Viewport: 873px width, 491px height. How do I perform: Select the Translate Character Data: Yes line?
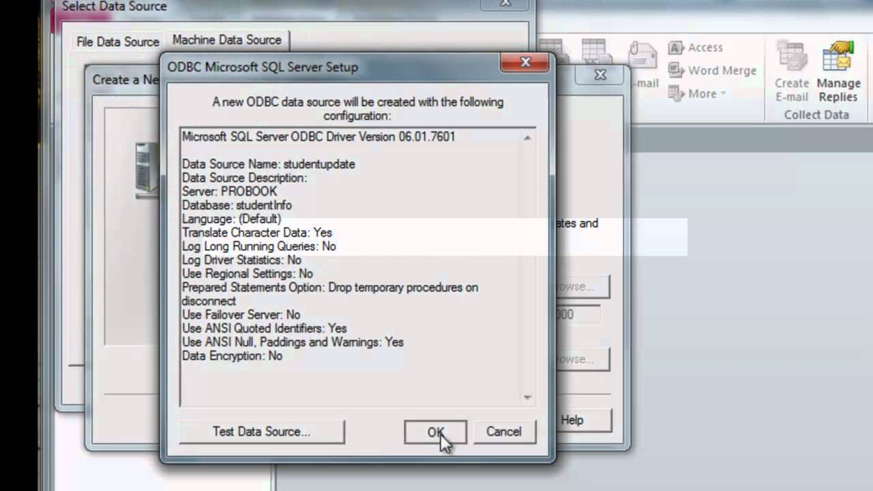click(x=256, y=233)
